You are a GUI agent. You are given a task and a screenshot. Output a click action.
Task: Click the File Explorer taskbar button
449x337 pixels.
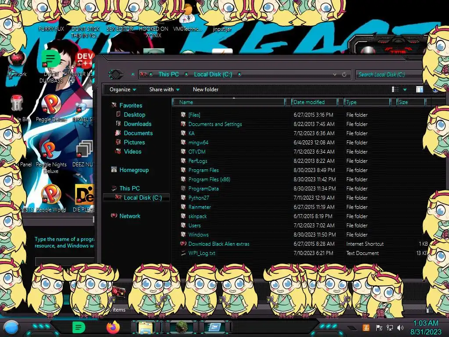click(x=146, y=327)
